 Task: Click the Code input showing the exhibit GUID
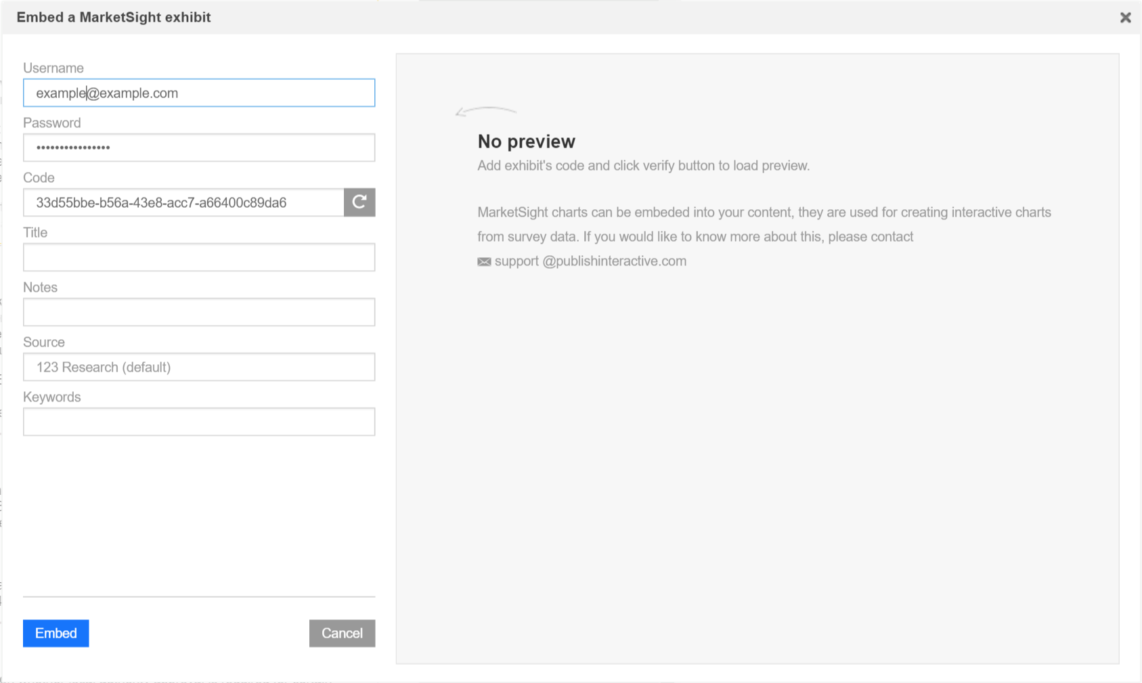pos(183,202)
